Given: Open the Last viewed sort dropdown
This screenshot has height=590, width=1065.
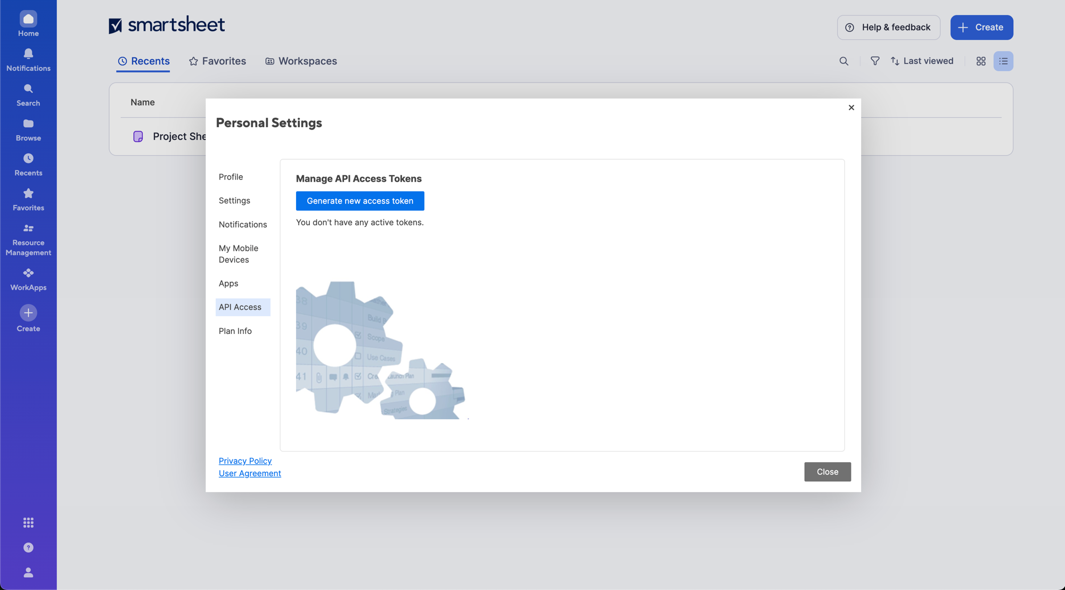Looking at the screenshot, I should coord(922,61).
